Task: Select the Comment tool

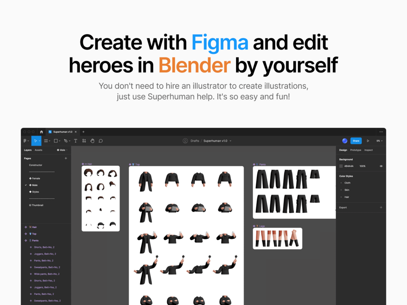Action: (101, 141)
